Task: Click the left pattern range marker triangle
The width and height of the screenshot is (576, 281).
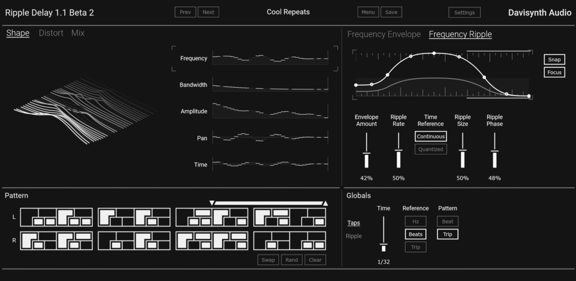Action: [211, 203]
